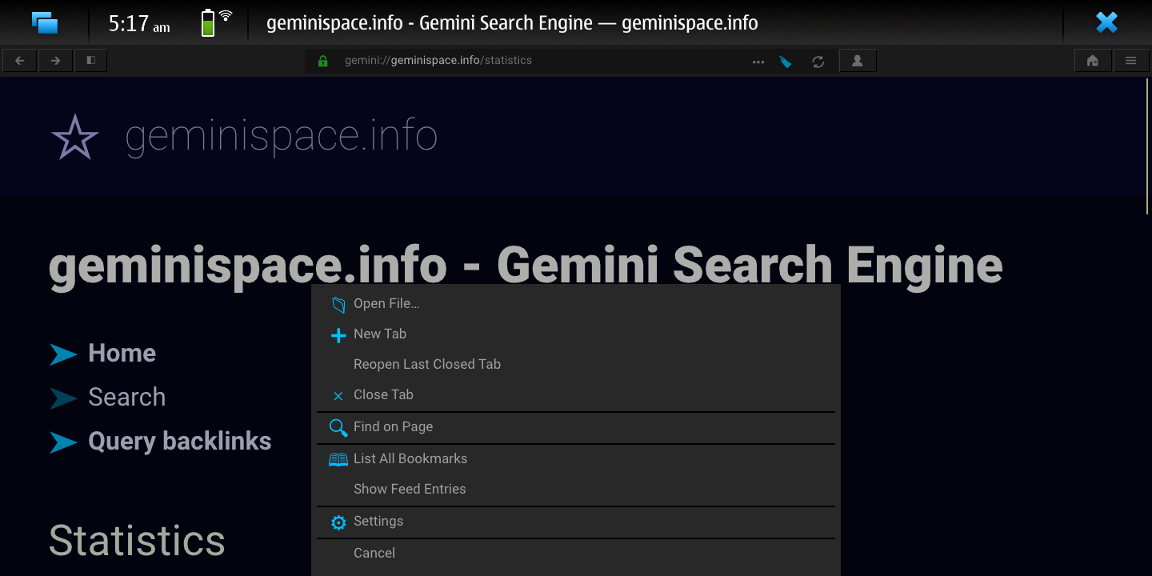This screenshot has width=1152, height=576.
Task: Open the task switcher icon in top bar
Action: pos(45,22)
